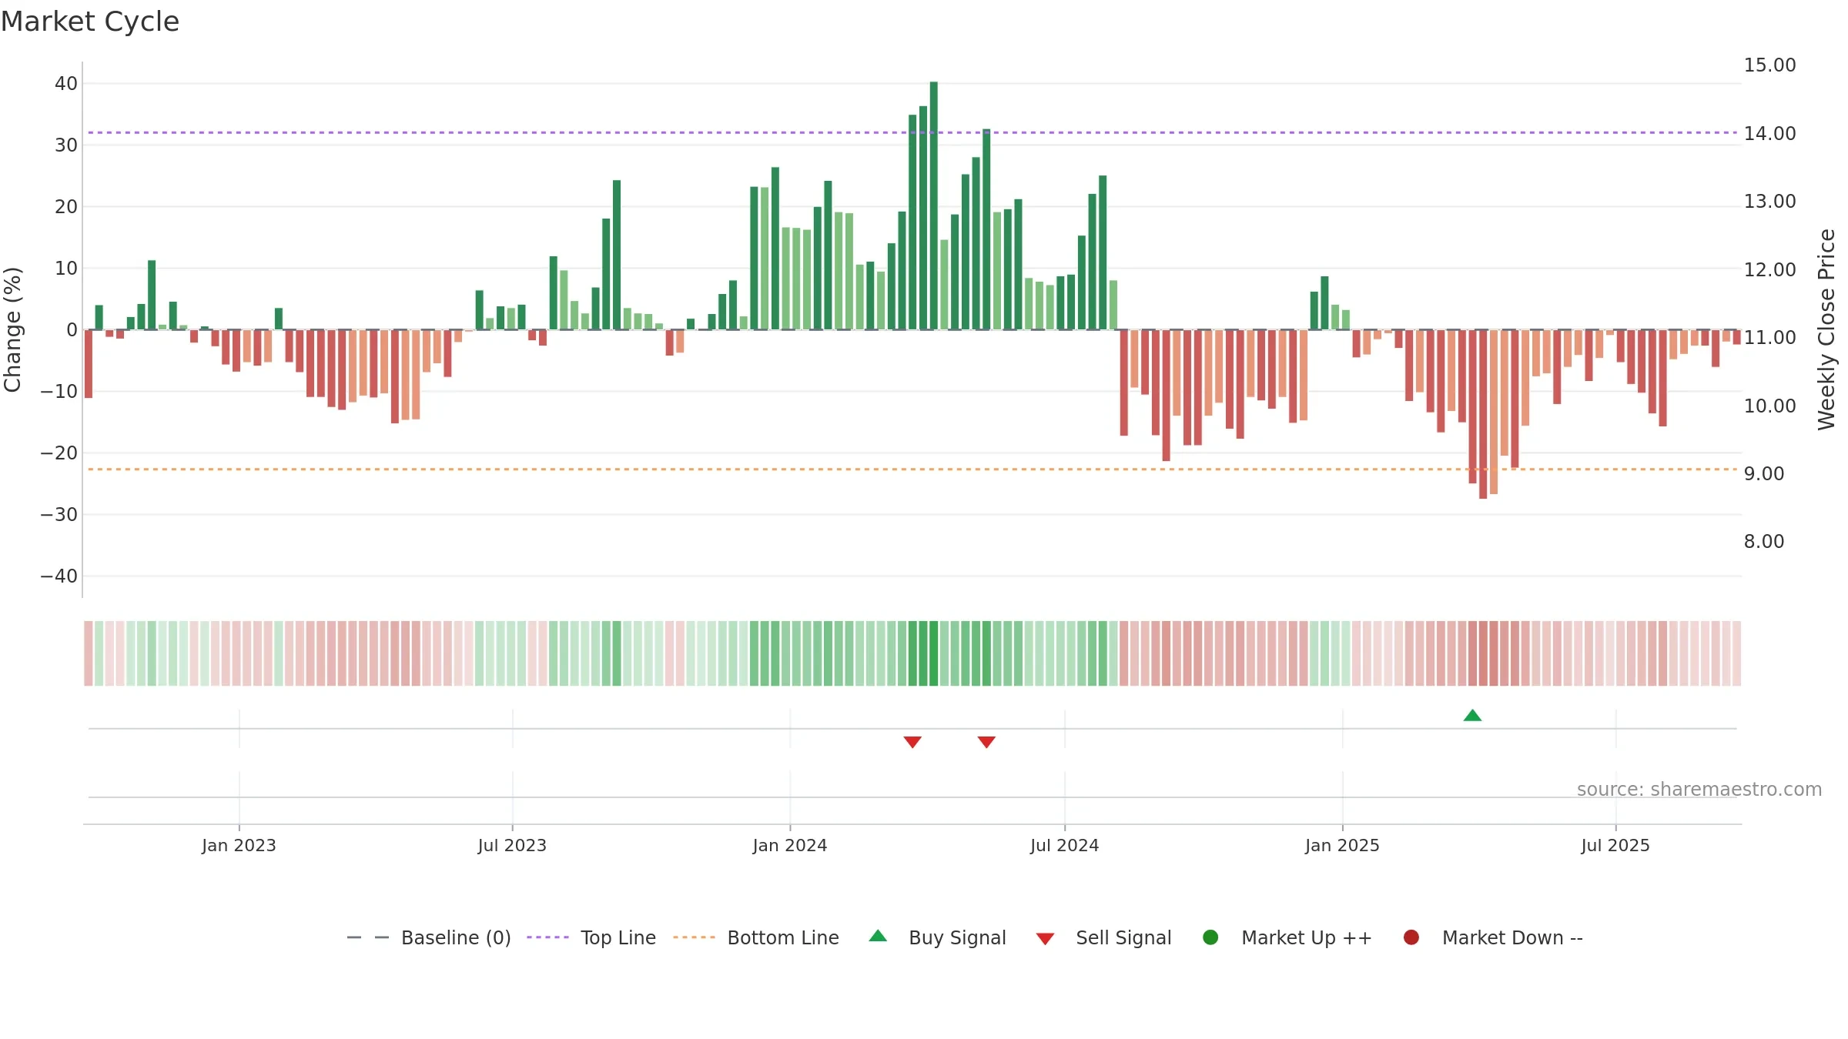
Task: Click the −40 tick on the left axis
Action: [59, 576]
